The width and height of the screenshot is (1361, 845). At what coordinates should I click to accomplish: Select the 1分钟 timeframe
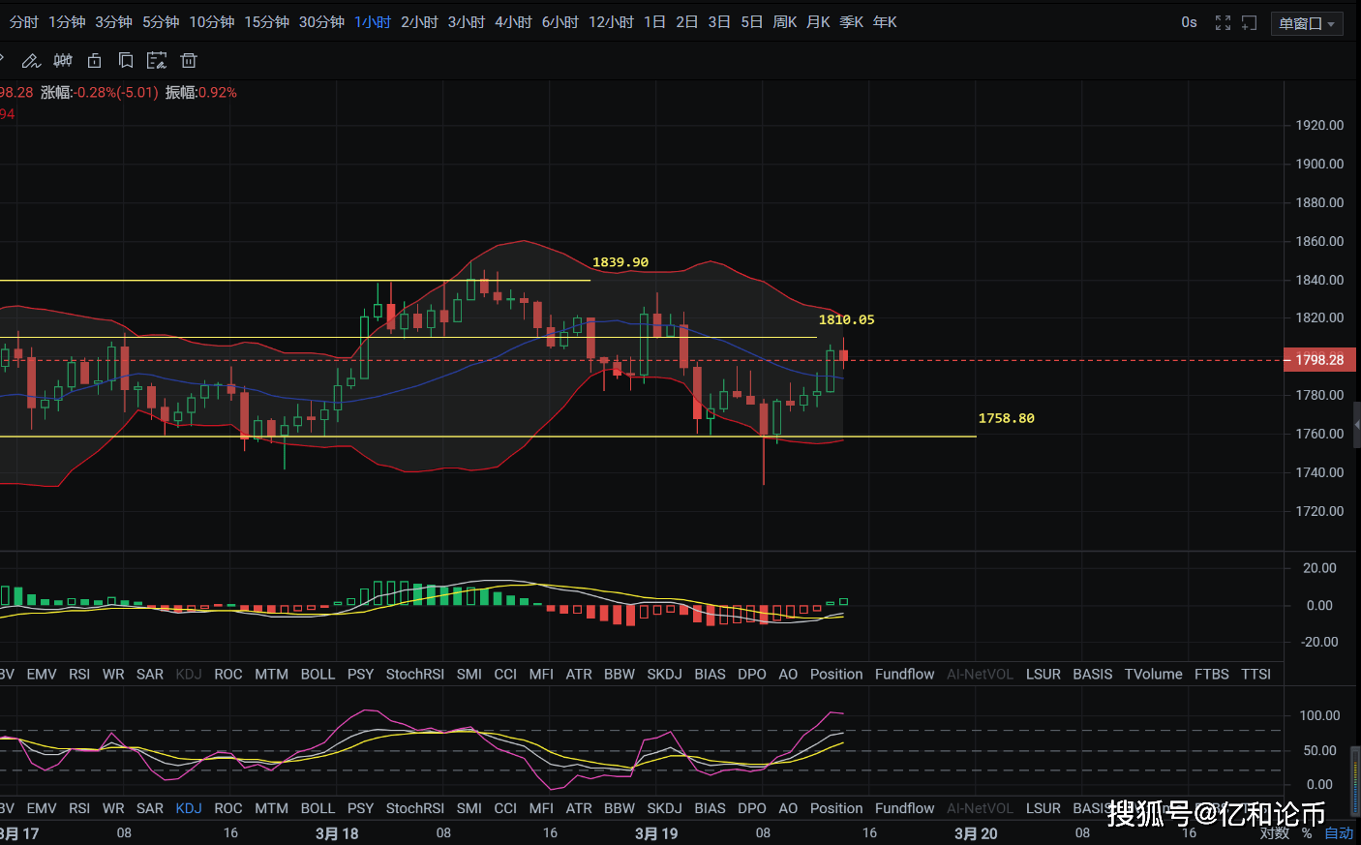[x=67, y=22]
